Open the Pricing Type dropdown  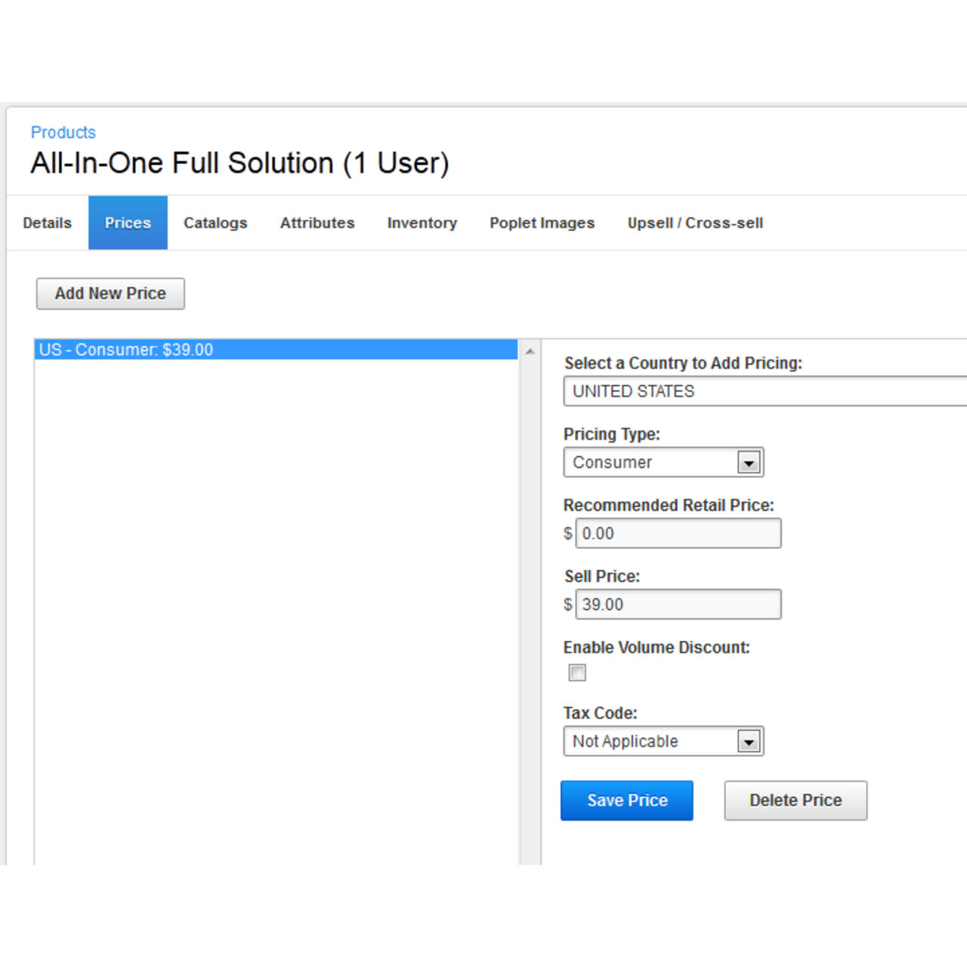coord(663,462)
